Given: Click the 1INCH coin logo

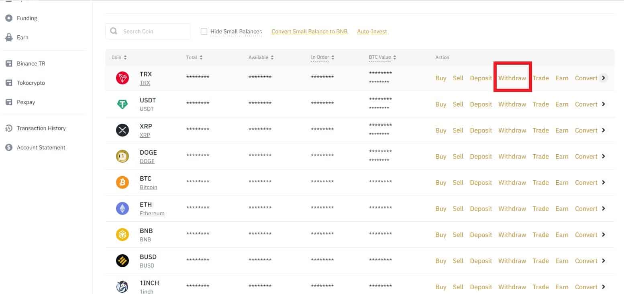Looking at the screenshot, I should point(122,287).
